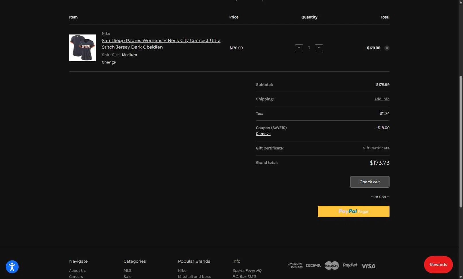Open the San Diego Padres jersey product link
The height and width of the screenshot is (279, 463).
[161, 44]
